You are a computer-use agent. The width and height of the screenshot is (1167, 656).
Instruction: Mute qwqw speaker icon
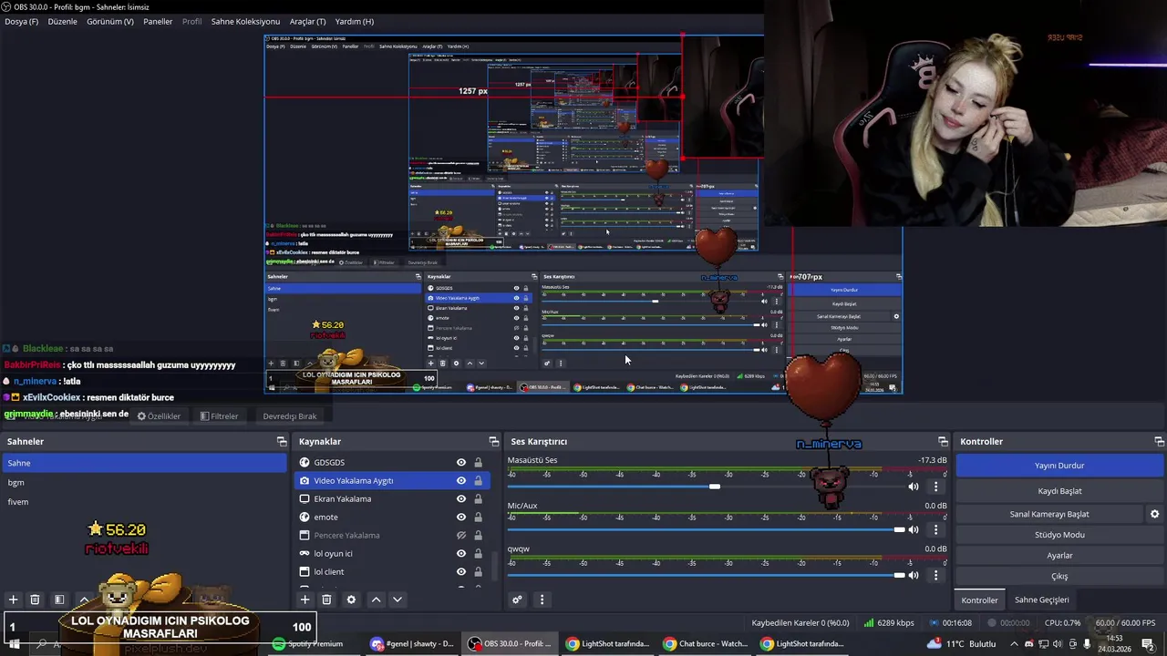tap(914, 575)
